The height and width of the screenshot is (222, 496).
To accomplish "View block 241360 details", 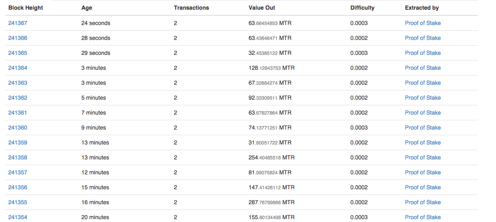I will coord(18,128).
